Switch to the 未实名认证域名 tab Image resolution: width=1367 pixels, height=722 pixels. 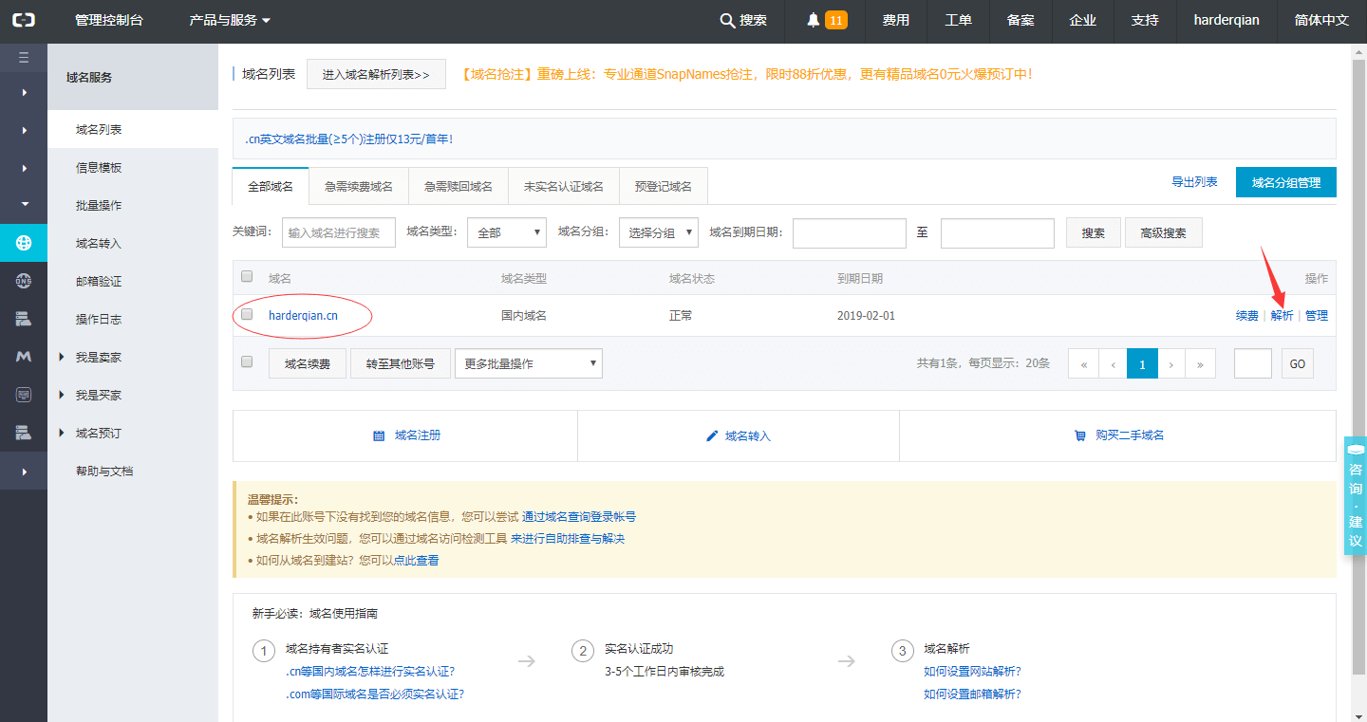click(x=564, y=186)
